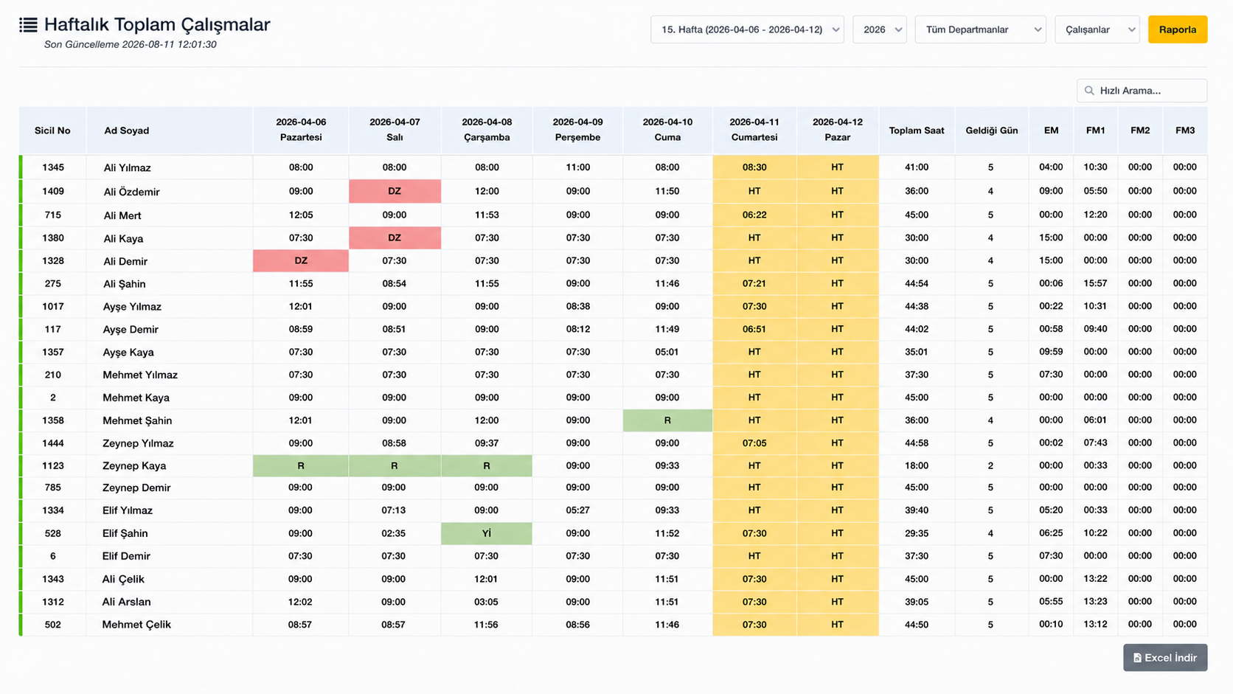The height and width of the screenshot is (694, 1233).
Task: Click the 2026-04-12 Pazar column header
Action: tap(838, 130)
